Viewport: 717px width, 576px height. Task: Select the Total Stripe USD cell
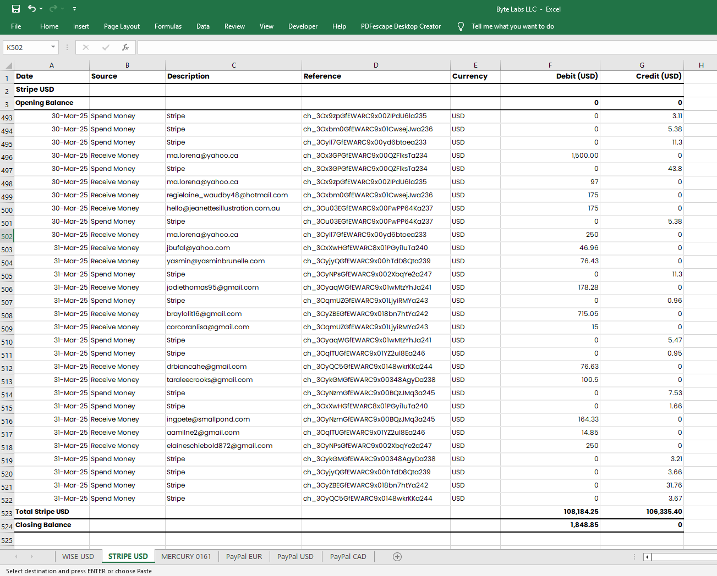(x=52, y=512)
